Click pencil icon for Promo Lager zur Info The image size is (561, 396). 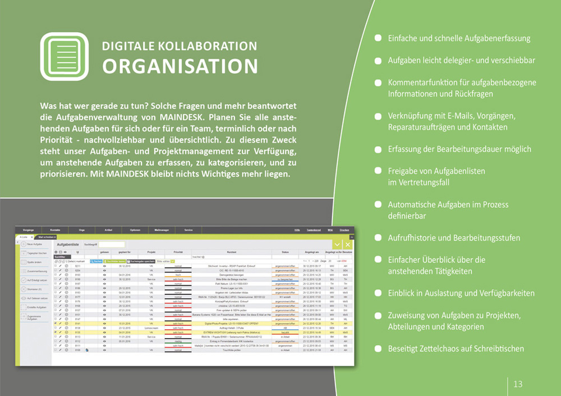pyautogui.click(x=61, y=288)
